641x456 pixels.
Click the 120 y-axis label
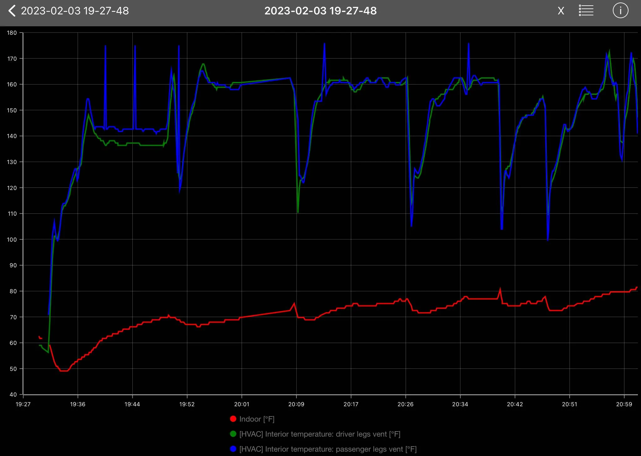[12, 188]
